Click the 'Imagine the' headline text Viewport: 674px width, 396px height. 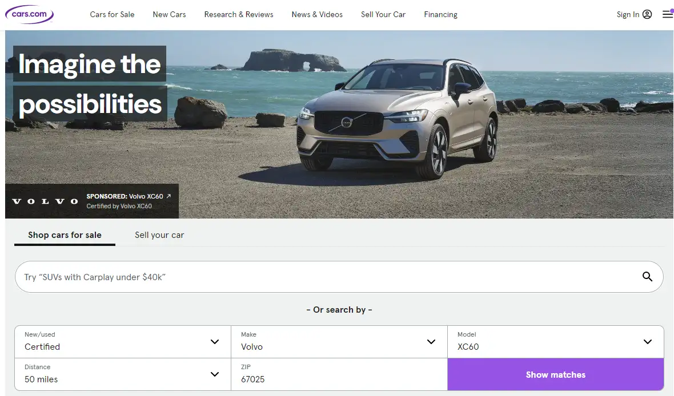[x=90, y=64]
